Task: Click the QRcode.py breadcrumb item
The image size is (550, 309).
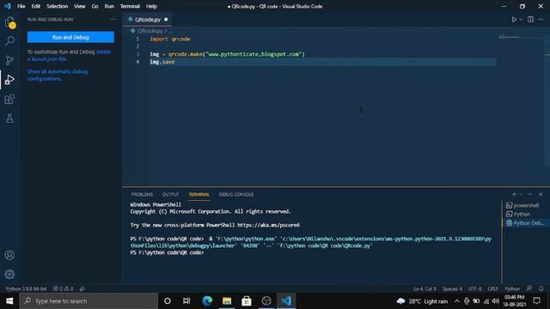Action: (x=150, y=31)
